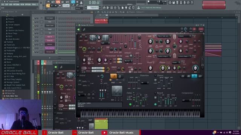241x135 pixels.
Task: Toggle mute LED of the Kick Layer channel
Action: click(x=34, y=18)
